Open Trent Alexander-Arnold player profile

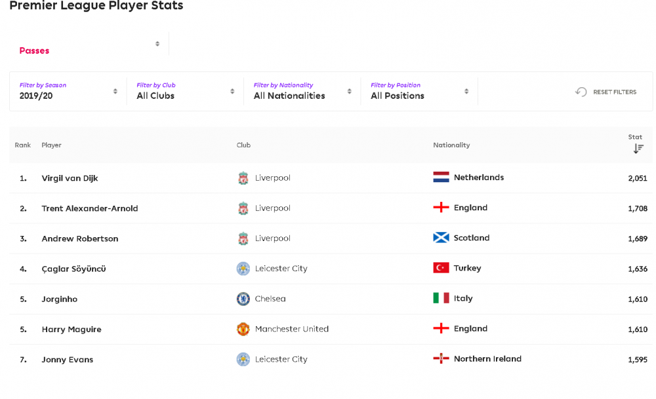pyautogui.click(x=89, y=208)
